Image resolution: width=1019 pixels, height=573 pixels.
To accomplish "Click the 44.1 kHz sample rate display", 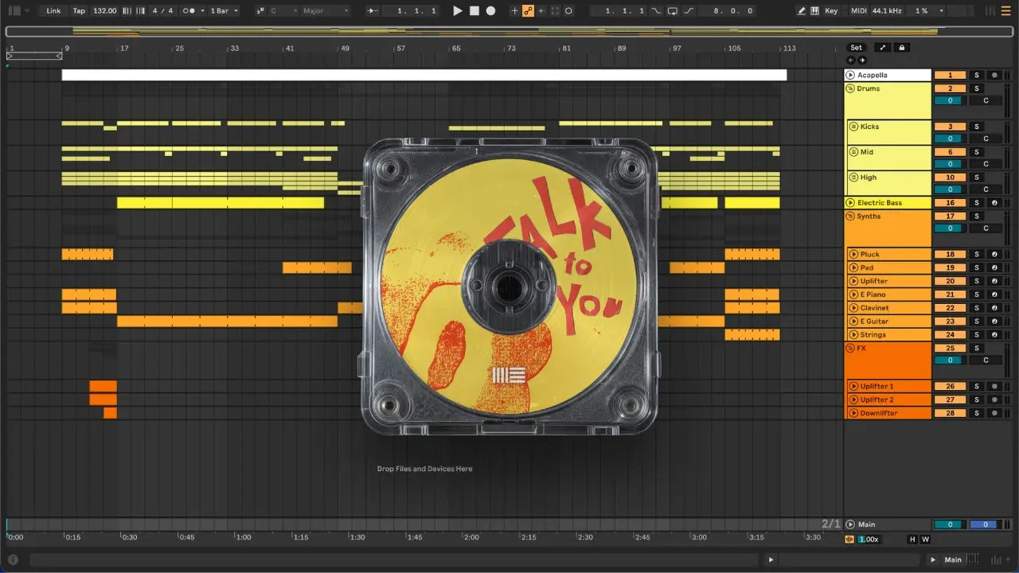I will tap(888, 11).
